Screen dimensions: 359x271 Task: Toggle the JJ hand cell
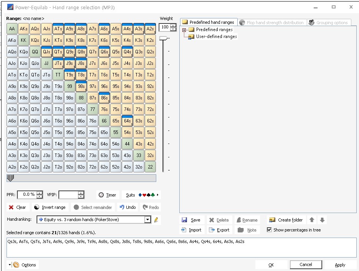(x=47, y=63)
